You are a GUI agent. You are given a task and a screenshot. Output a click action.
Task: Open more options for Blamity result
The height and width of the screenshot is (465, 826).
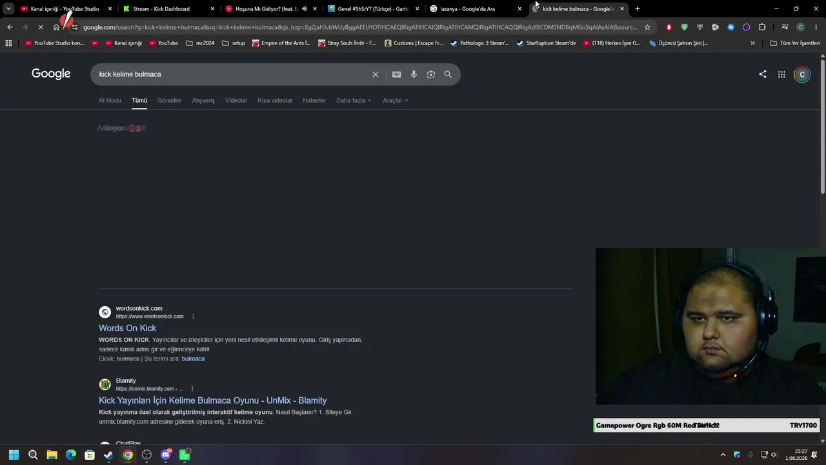tap(192, 389)
